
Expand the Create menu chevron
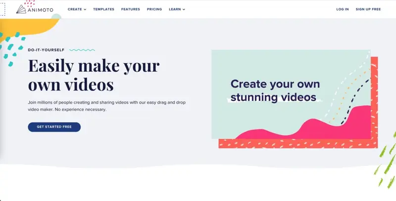tap(85, 9)
